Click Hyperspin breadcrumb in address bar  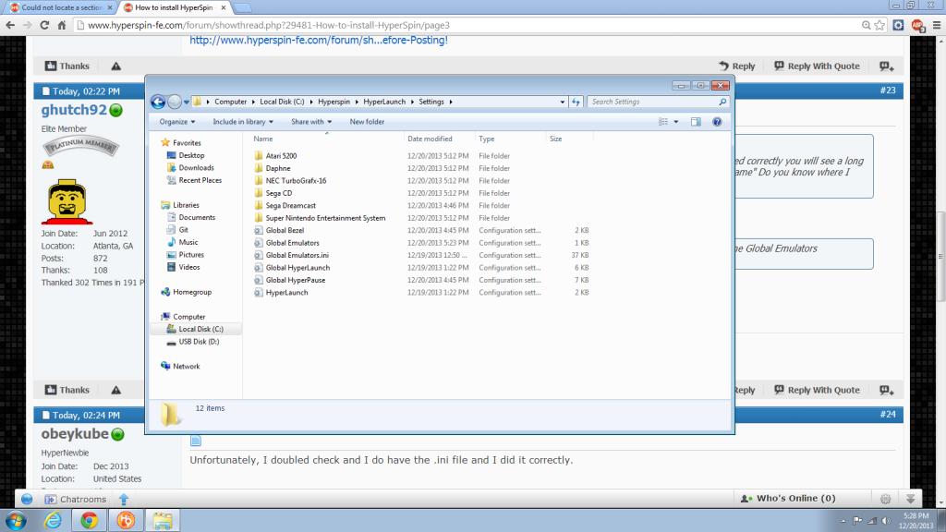(334, 102)
